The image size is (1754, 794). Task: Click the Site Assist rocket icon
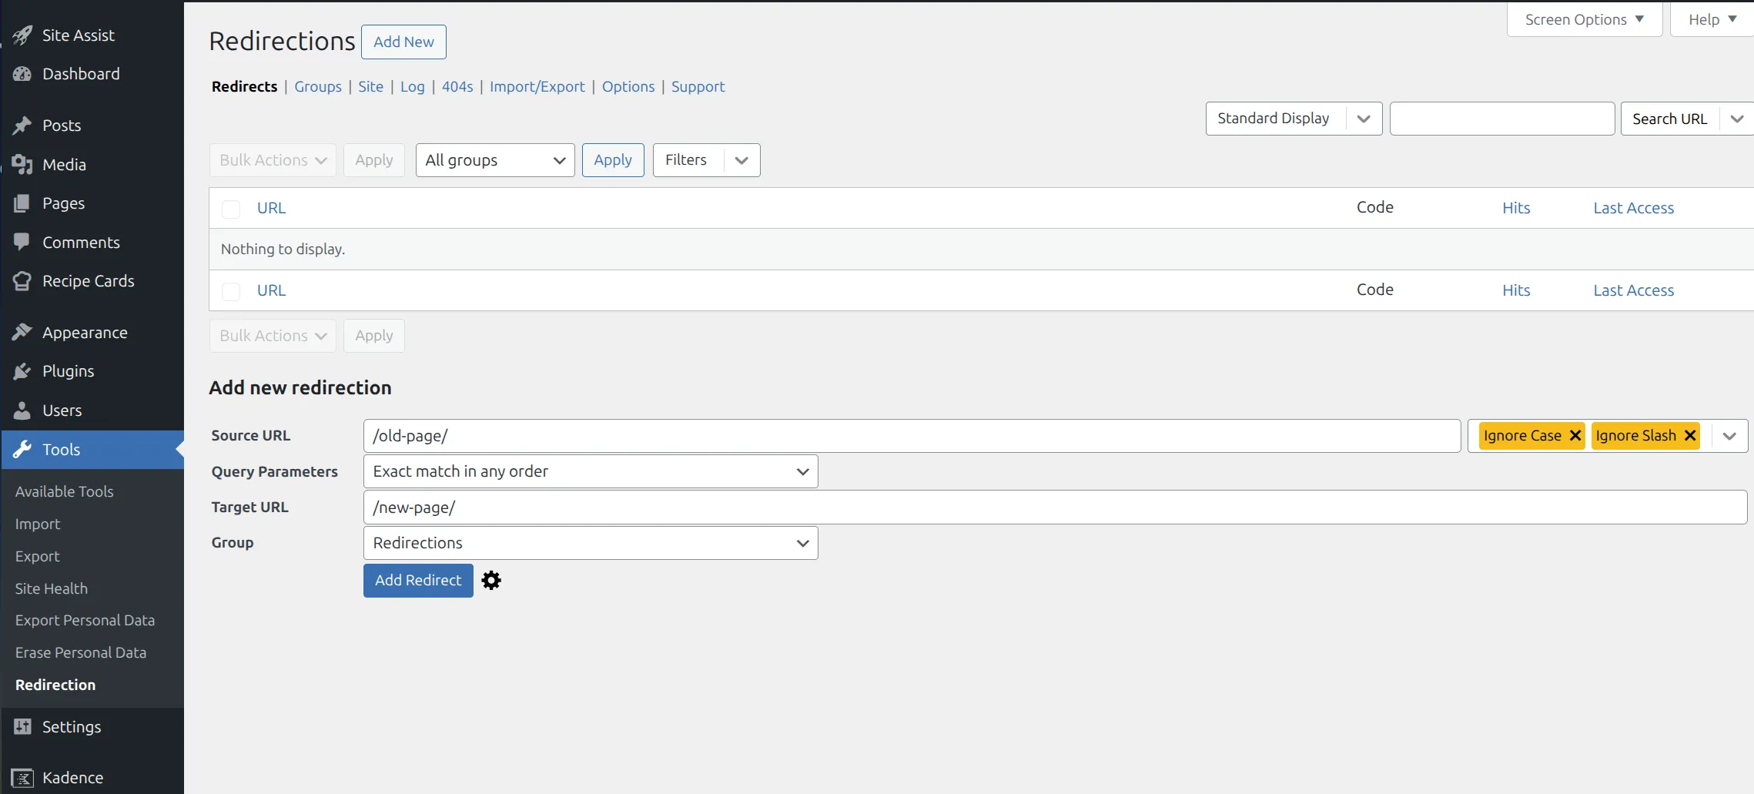click(x=22, y=35)
